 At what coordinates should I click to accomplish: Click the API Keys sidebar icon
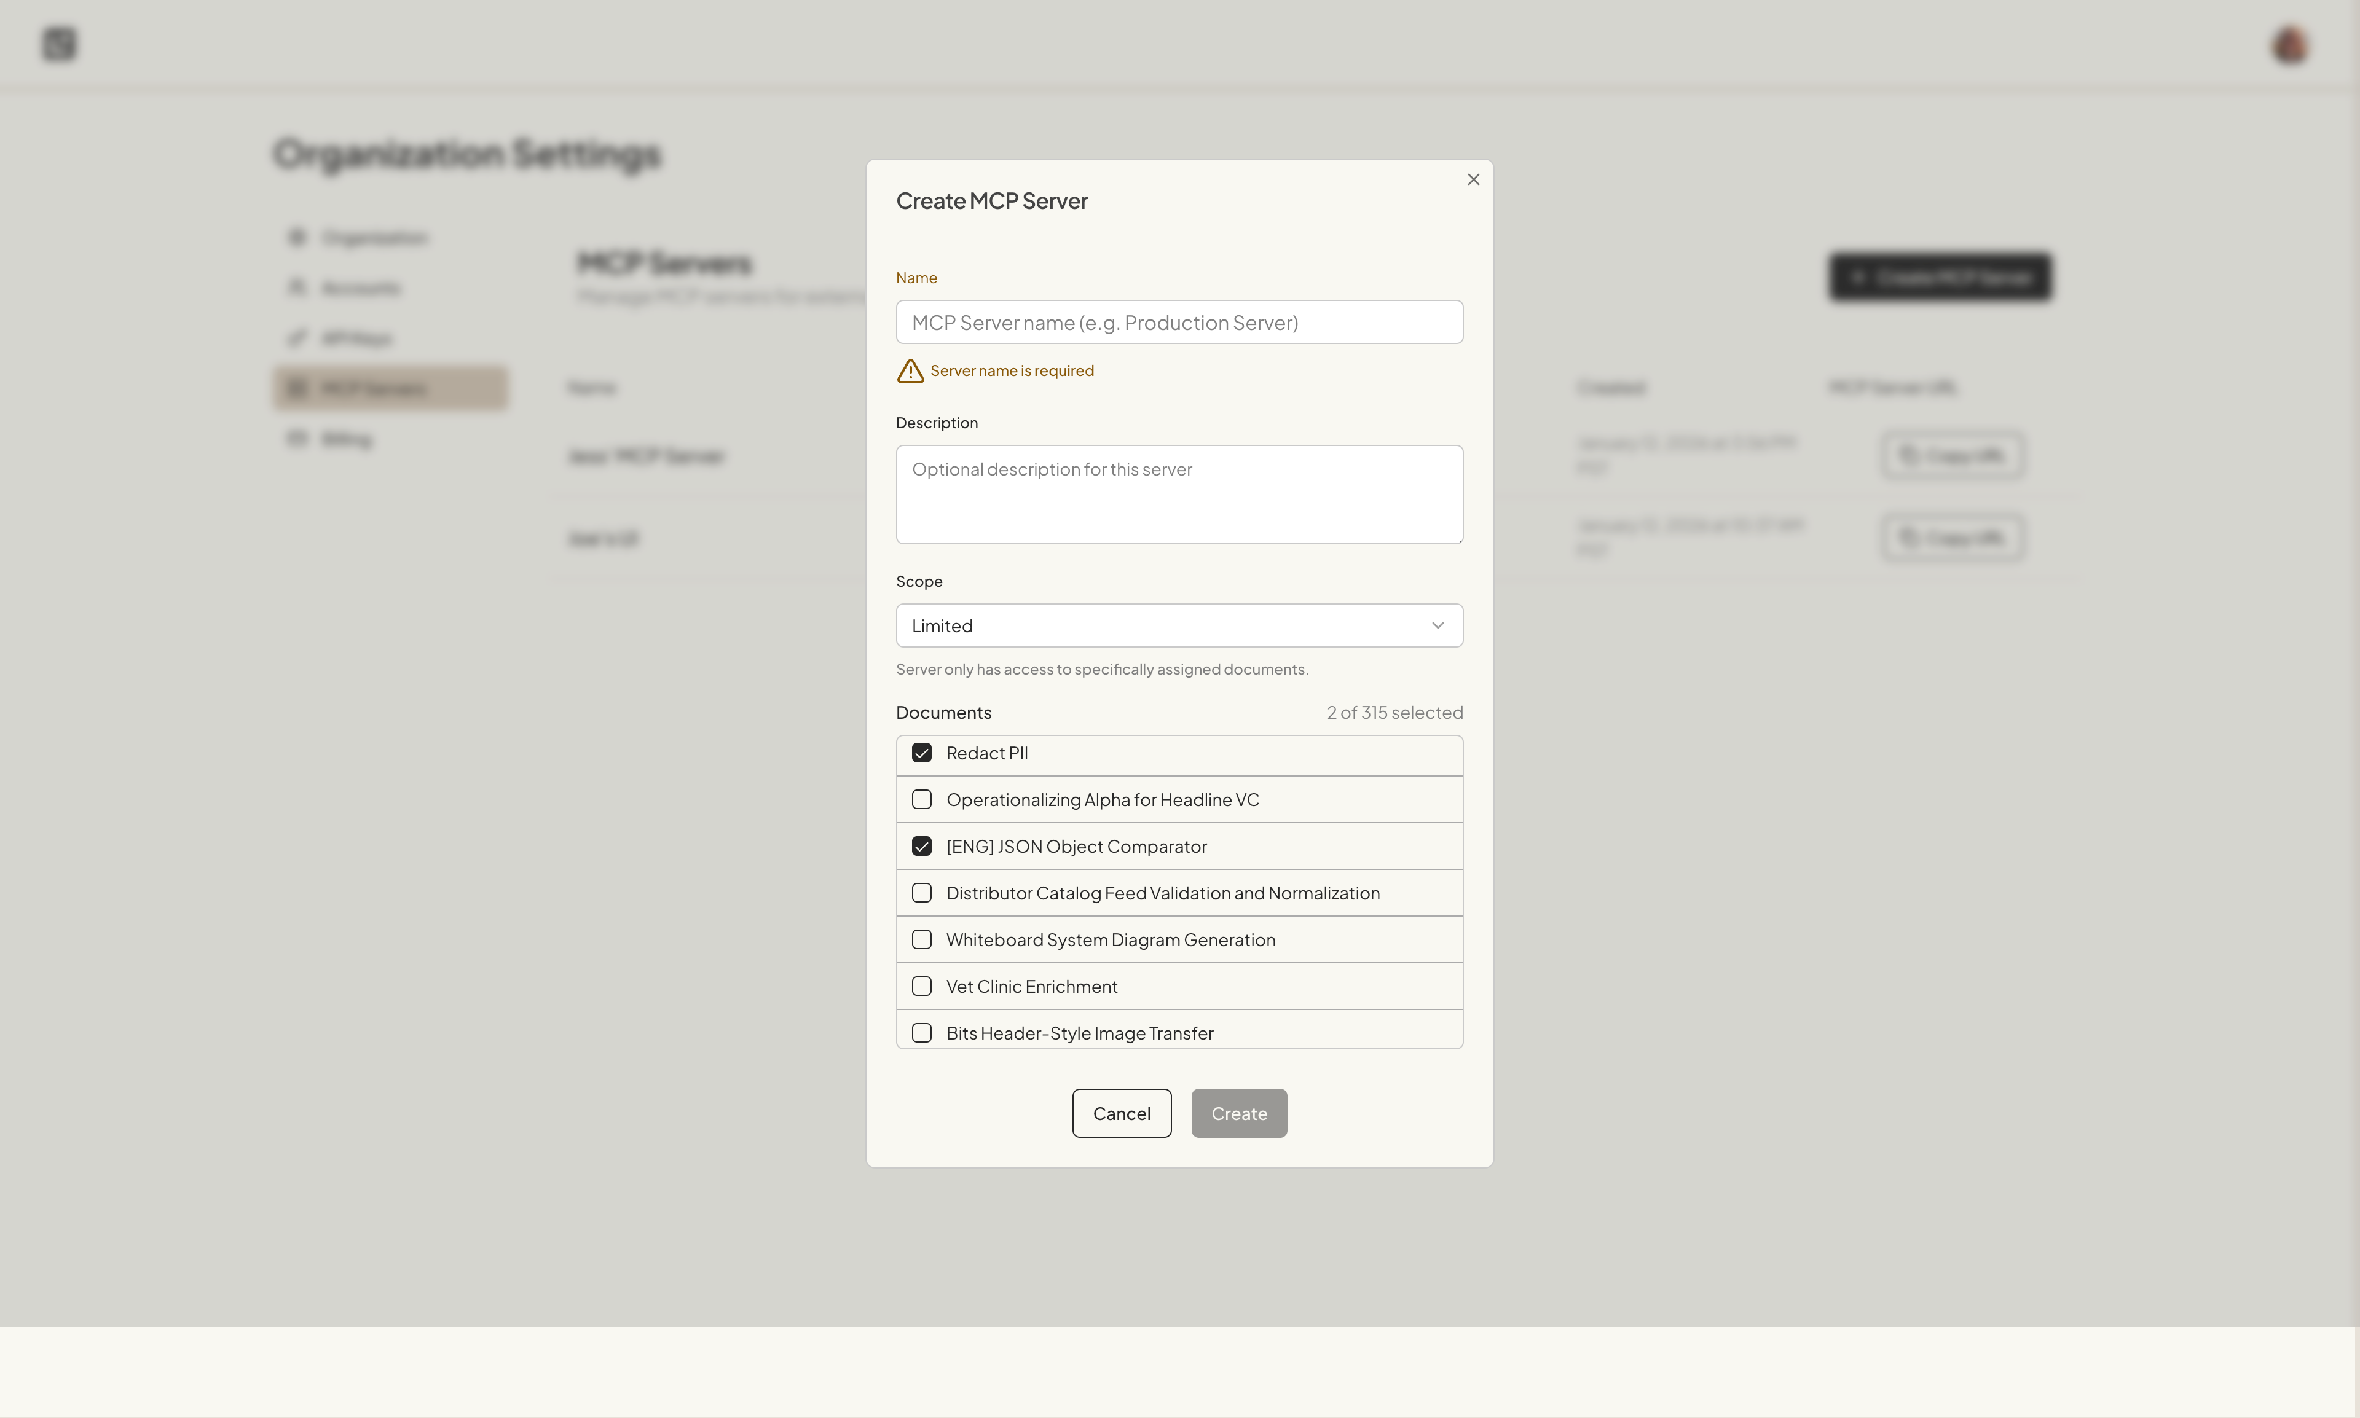click(297, 337)
